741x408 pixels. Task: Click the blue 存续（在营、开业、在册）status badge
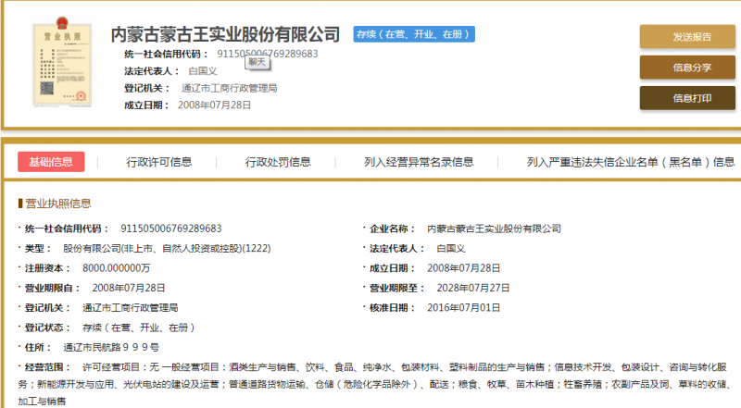click(x=414, y=34)
